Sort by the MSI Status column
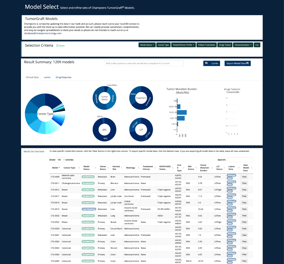 [x=191, y=168]
